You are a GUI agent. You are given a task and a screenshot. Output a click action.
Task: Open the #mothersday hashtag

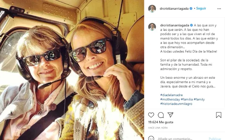(x=170, y=99)
